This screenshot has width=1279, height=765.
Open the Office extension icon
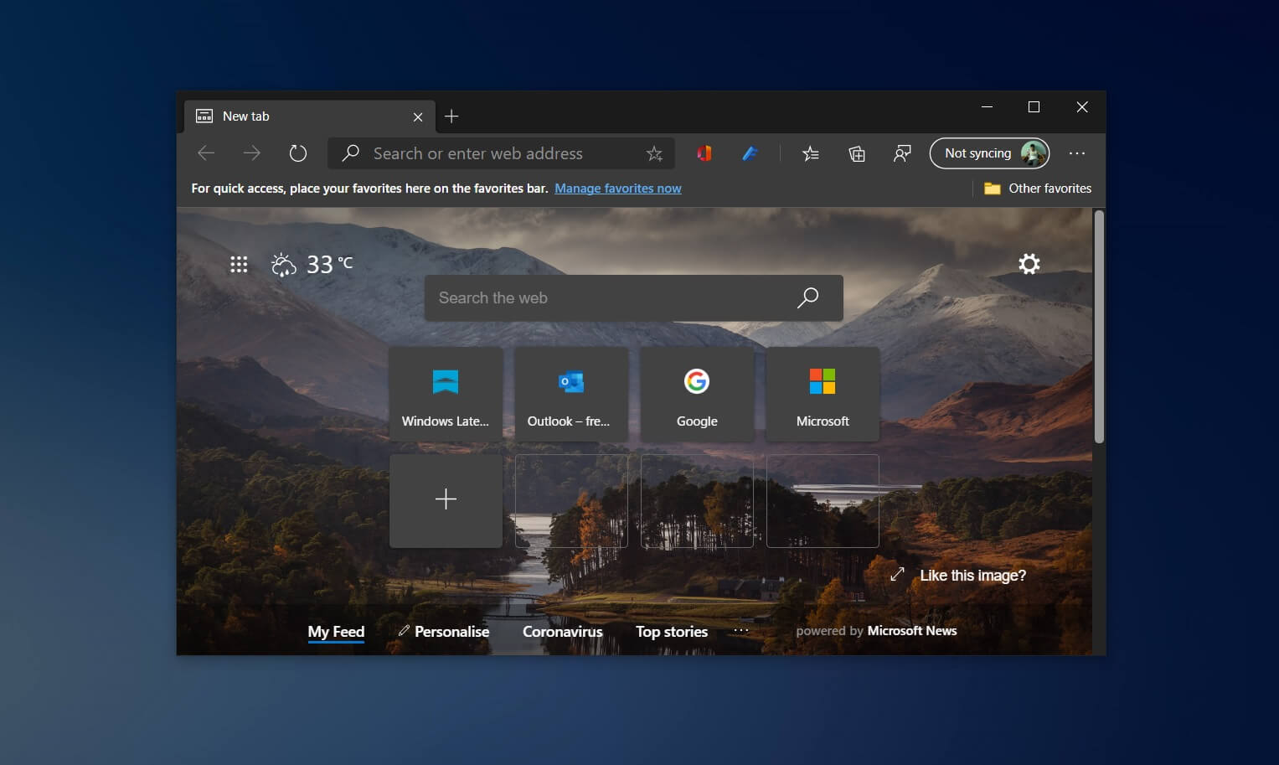coord(704,153)
